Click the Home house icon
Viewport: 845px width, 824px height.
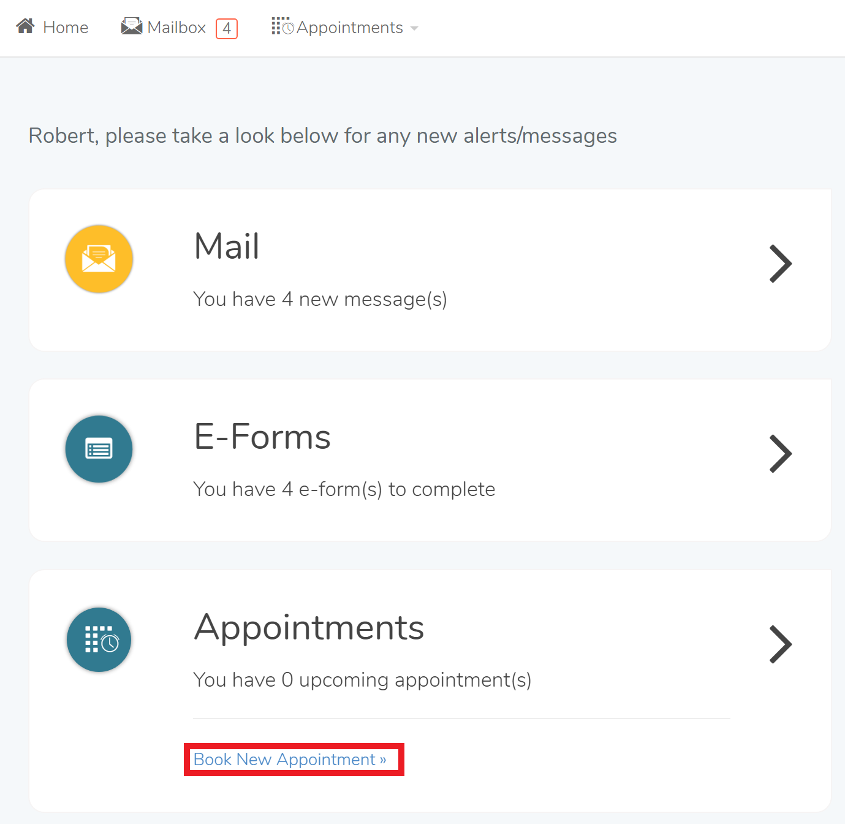25,26
